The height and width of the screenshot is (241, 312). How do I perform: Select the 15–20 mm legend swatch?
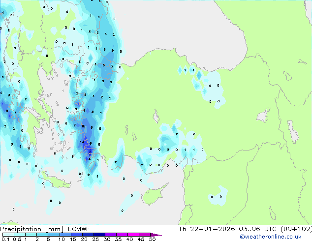76,235
